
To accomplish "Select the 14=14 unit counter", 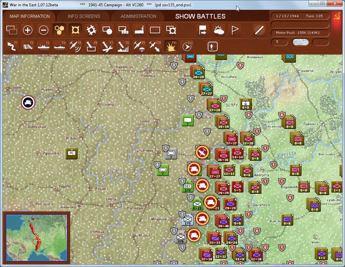I will (238, 153).
